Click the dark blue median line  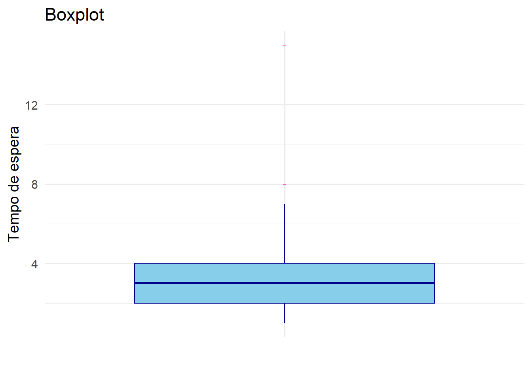tap(285, 283)
